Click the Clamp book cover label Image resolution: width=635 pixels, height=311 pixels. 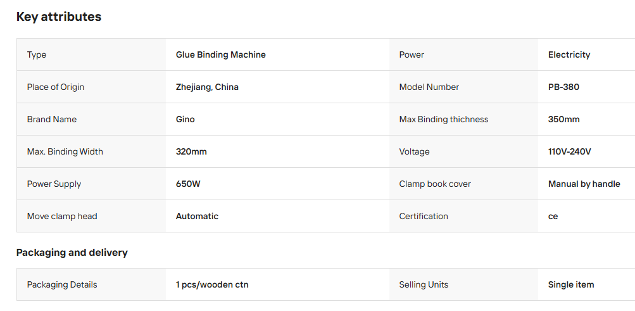point(435,184)
